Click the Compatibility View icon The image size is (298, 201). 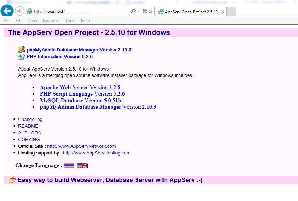point(145,11)
